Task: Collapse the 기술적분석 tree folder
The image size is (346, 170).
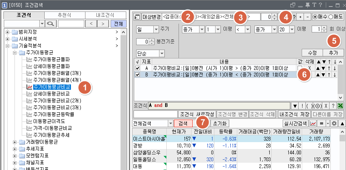Action: (8, 46)
